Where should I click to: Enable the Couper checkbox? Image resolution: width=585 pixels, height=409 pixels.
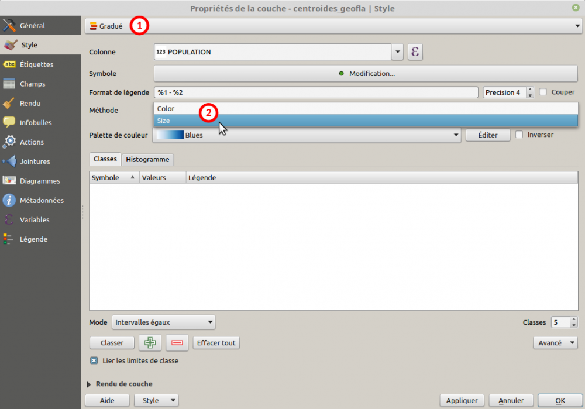(543, 92)
